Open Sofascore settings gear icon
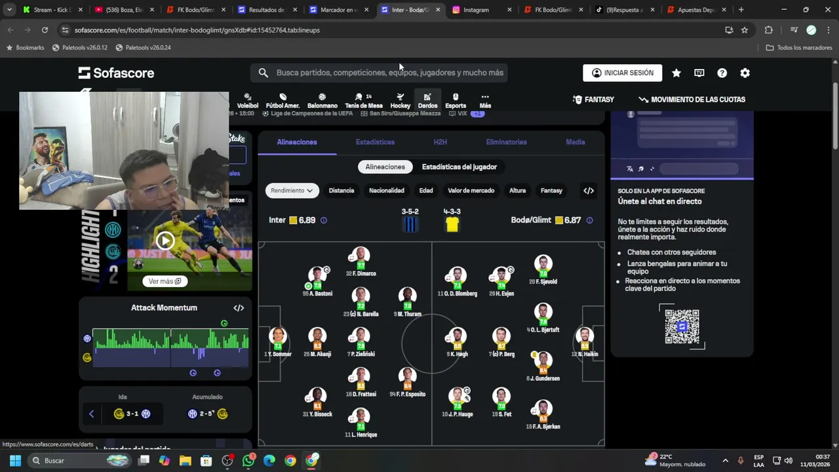 pos(745,73)
